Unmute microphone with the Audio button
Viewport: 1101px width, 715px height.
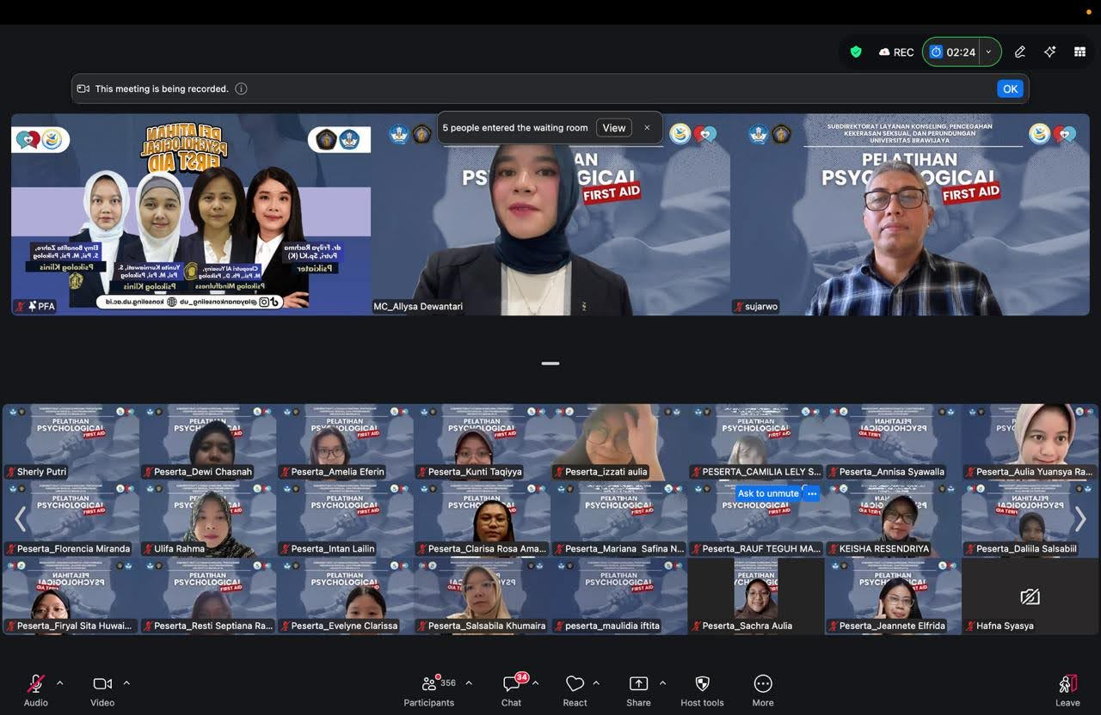[x=35, y=690]
